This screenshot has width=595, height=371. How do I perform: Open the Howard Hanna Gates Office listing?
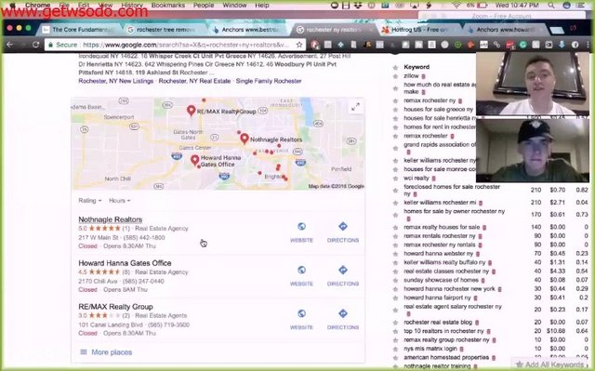click(125, 263)
